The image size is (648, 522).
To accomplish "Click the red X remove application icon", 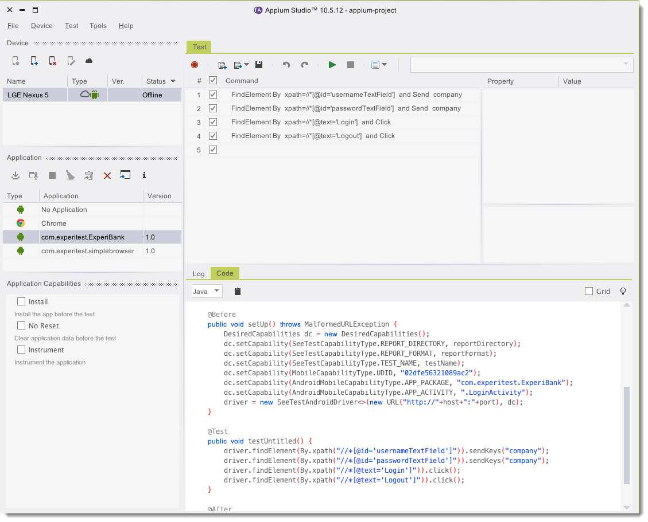I will [107, 176].
